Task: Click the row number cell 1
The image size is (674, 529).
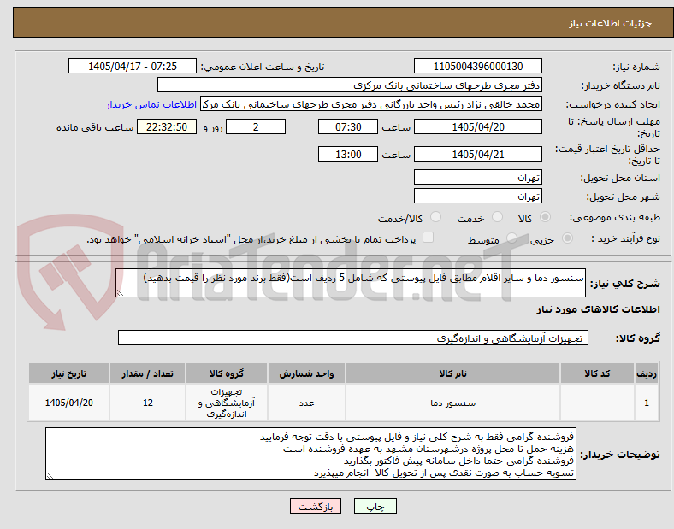Action: coord(647,403)
